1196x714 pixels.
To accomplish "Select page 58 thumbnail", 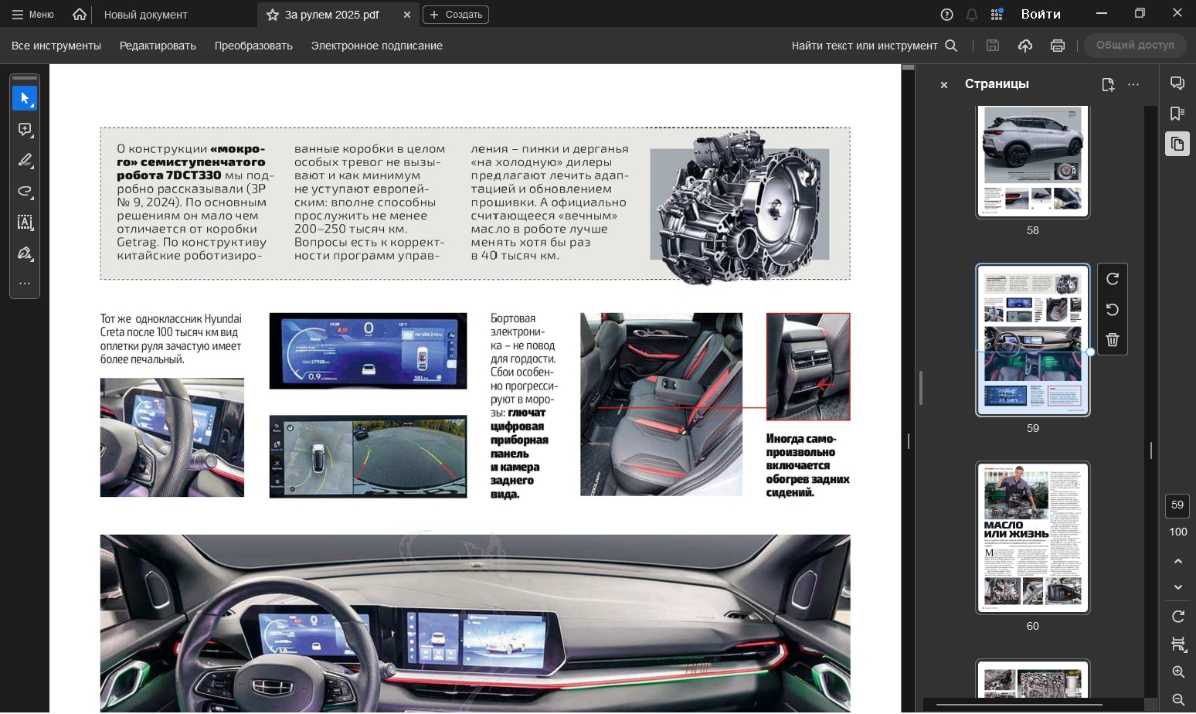I will point(1033,161).
